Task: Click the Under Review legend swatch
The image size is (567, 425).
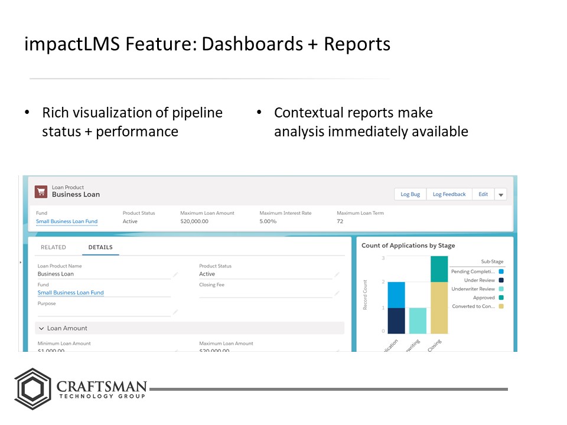Action: pyautogui.click(x=501, y=280)
